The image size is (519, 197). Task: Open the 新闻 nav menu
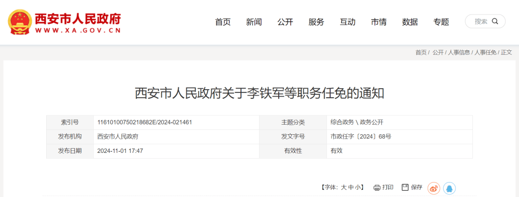254,22
